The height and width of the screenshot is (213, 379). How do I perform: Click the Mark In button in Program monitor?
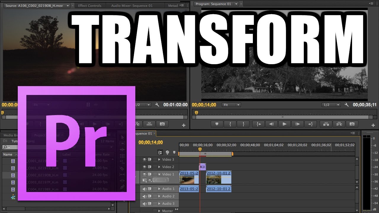tap(230, 124)
